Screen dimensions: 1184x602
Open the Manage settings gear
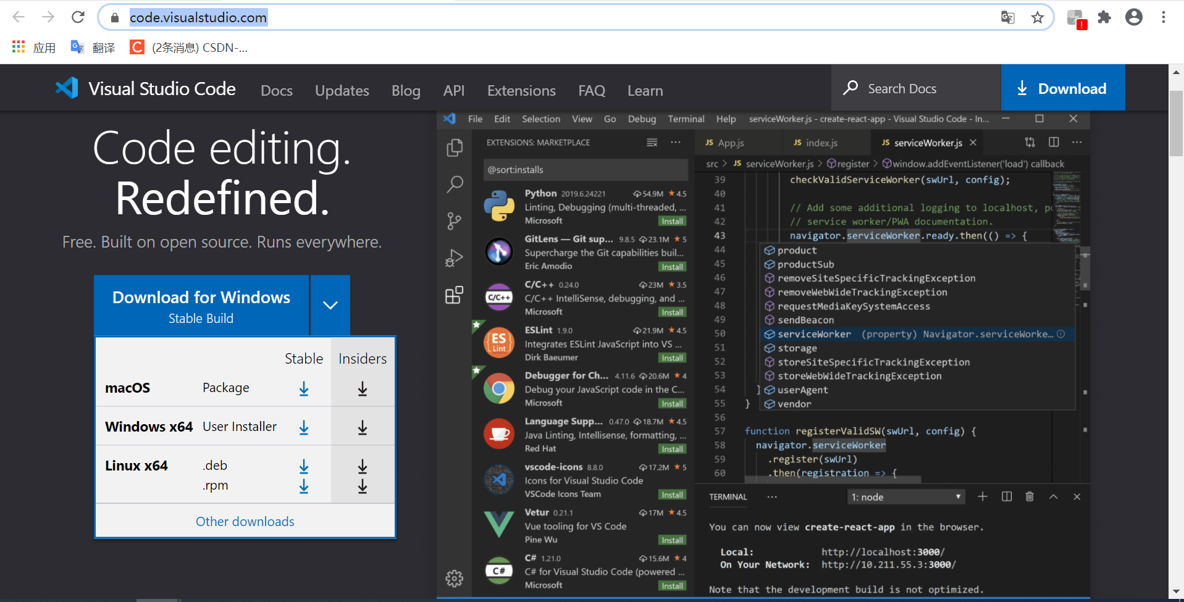click(x=454, y=579)
